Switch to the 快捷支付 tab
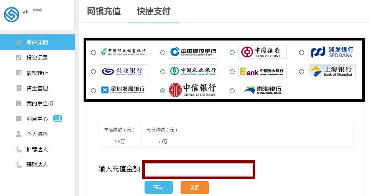This screenshot has width=370, height=196. click(x=154, y=11)
